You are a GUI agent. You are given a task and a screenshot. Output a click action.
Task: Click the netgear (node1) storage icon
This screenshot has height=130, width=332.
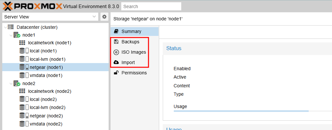(x=24, y=67)
